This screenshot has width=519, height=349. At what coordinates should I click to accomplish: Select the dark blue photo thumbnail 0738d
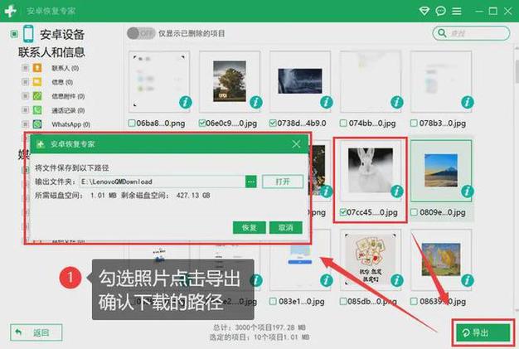[300, 81]
